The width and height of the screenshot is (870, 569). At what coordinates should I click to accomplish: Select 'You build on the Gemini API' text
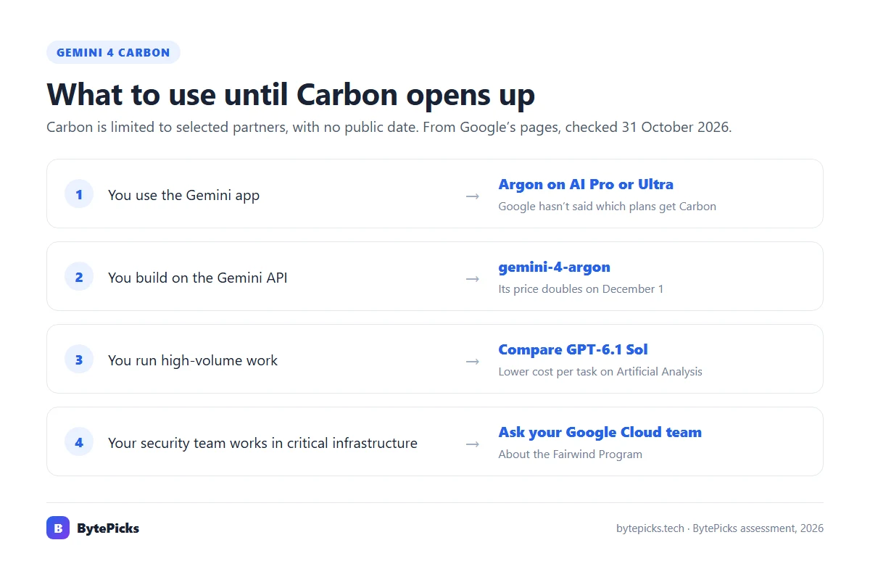(x=197, y=278)
